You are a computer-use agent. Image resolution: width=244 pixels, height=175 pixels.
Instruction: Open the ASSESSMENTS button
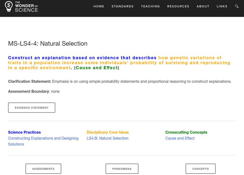pos(43,169)
